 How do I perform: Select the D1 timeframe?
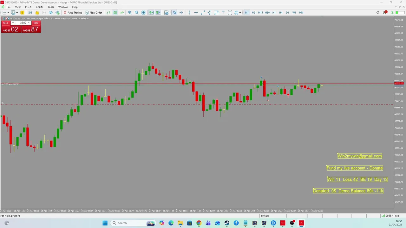[x=287, y=13]
